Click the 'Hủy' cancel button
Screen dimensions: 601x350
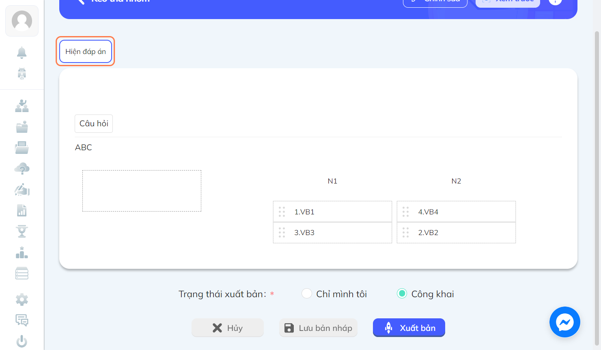click(x=228, y=328)
